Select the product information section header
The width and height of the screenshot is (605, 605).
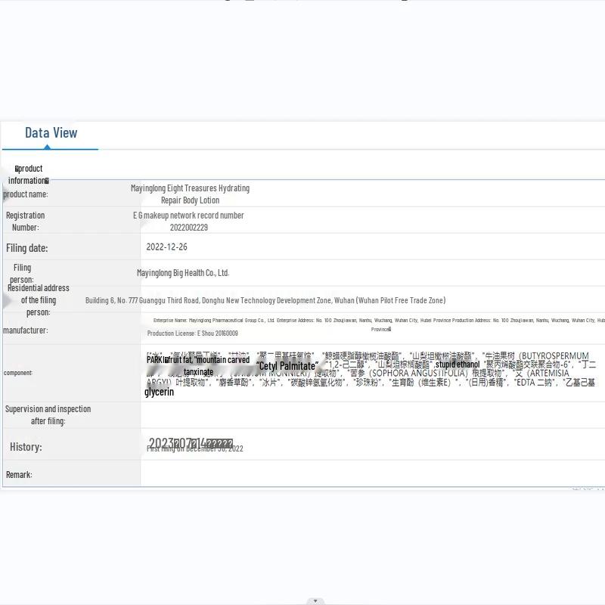coord(29,174)
